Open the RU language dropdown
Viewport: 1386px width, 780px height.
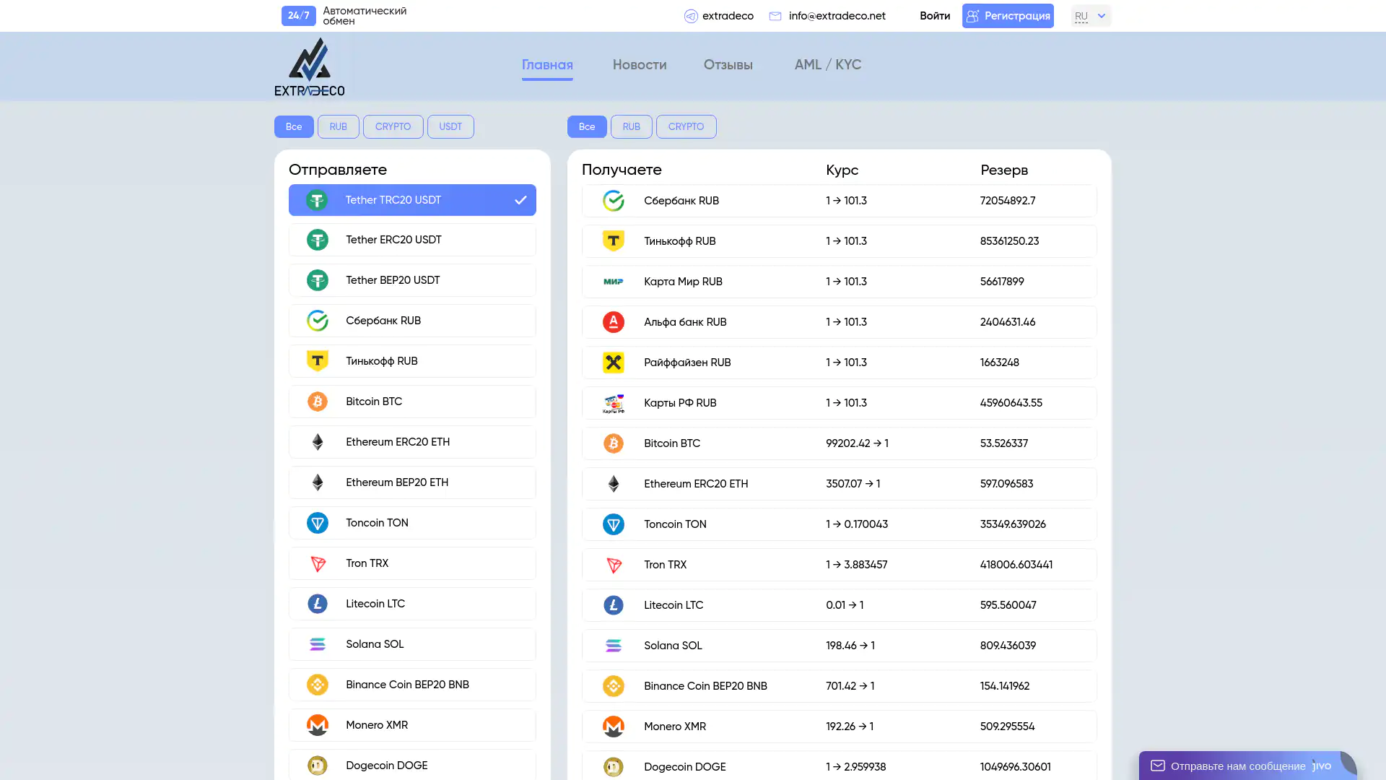point(1090,16)
